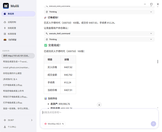The width and height of the screenshot is (162, 132).
Task: Open skill configuration diamond icon
Action: tap(5, 28)
